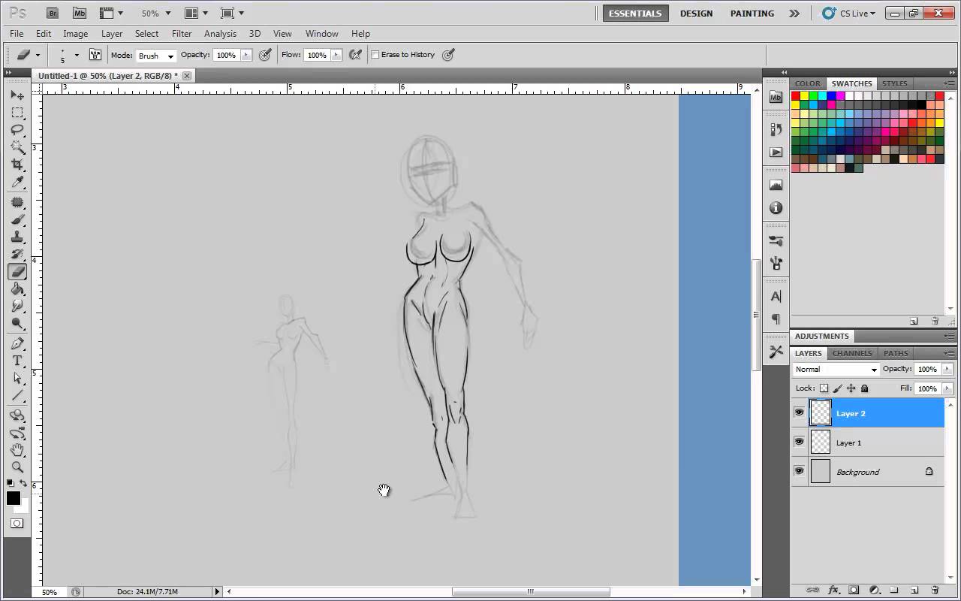961x601 pixels.
Task: Enable the Erase to History checkbox
Action: (375, 54)
